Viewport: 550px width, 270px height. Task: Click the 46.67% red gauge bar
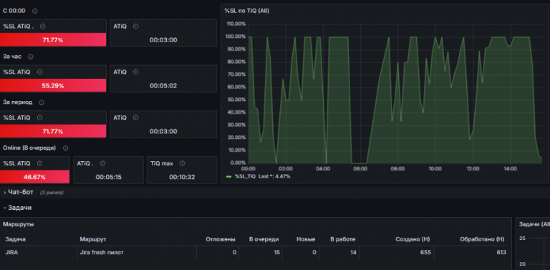pos(34,177)
